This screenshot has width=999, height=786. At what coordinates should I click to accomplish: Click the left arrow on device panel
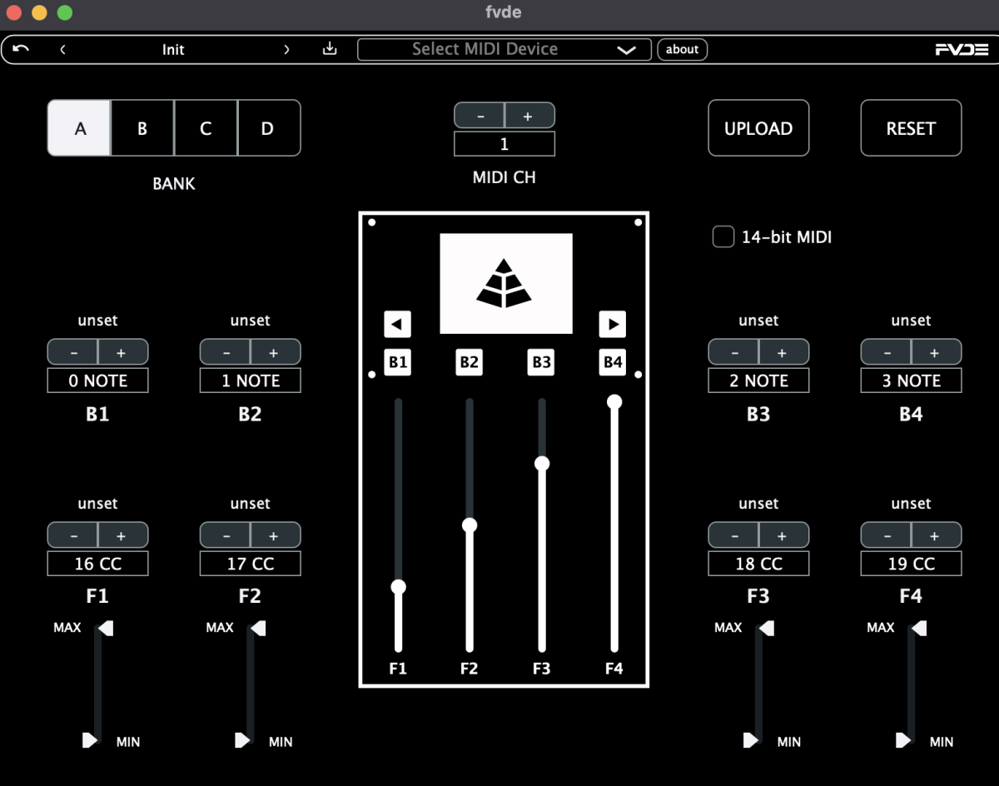pos(397,324)
